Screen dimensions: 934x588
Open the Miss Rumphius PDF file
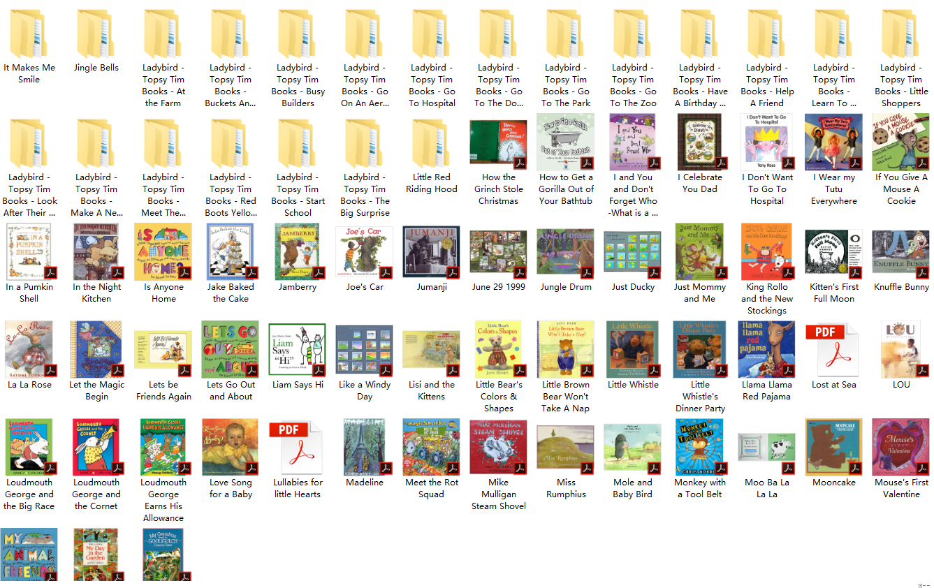point(565,448)
